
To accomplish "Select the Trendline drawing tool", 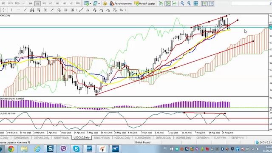I will pos(25,10).
